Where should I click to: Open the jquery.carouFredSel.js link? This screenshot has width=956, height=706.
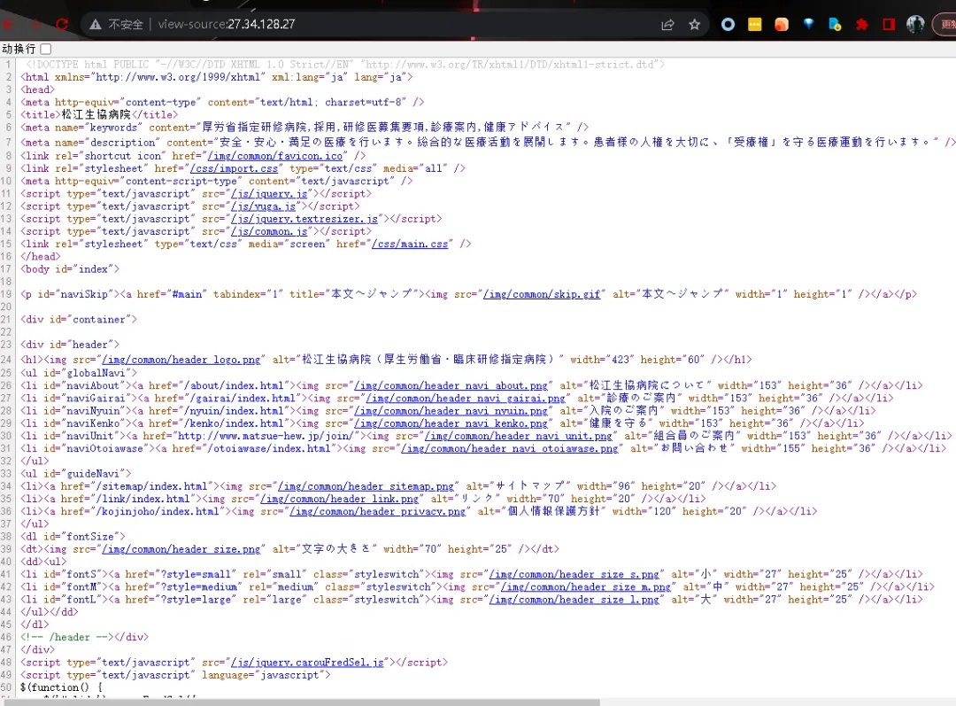[307, 662]
